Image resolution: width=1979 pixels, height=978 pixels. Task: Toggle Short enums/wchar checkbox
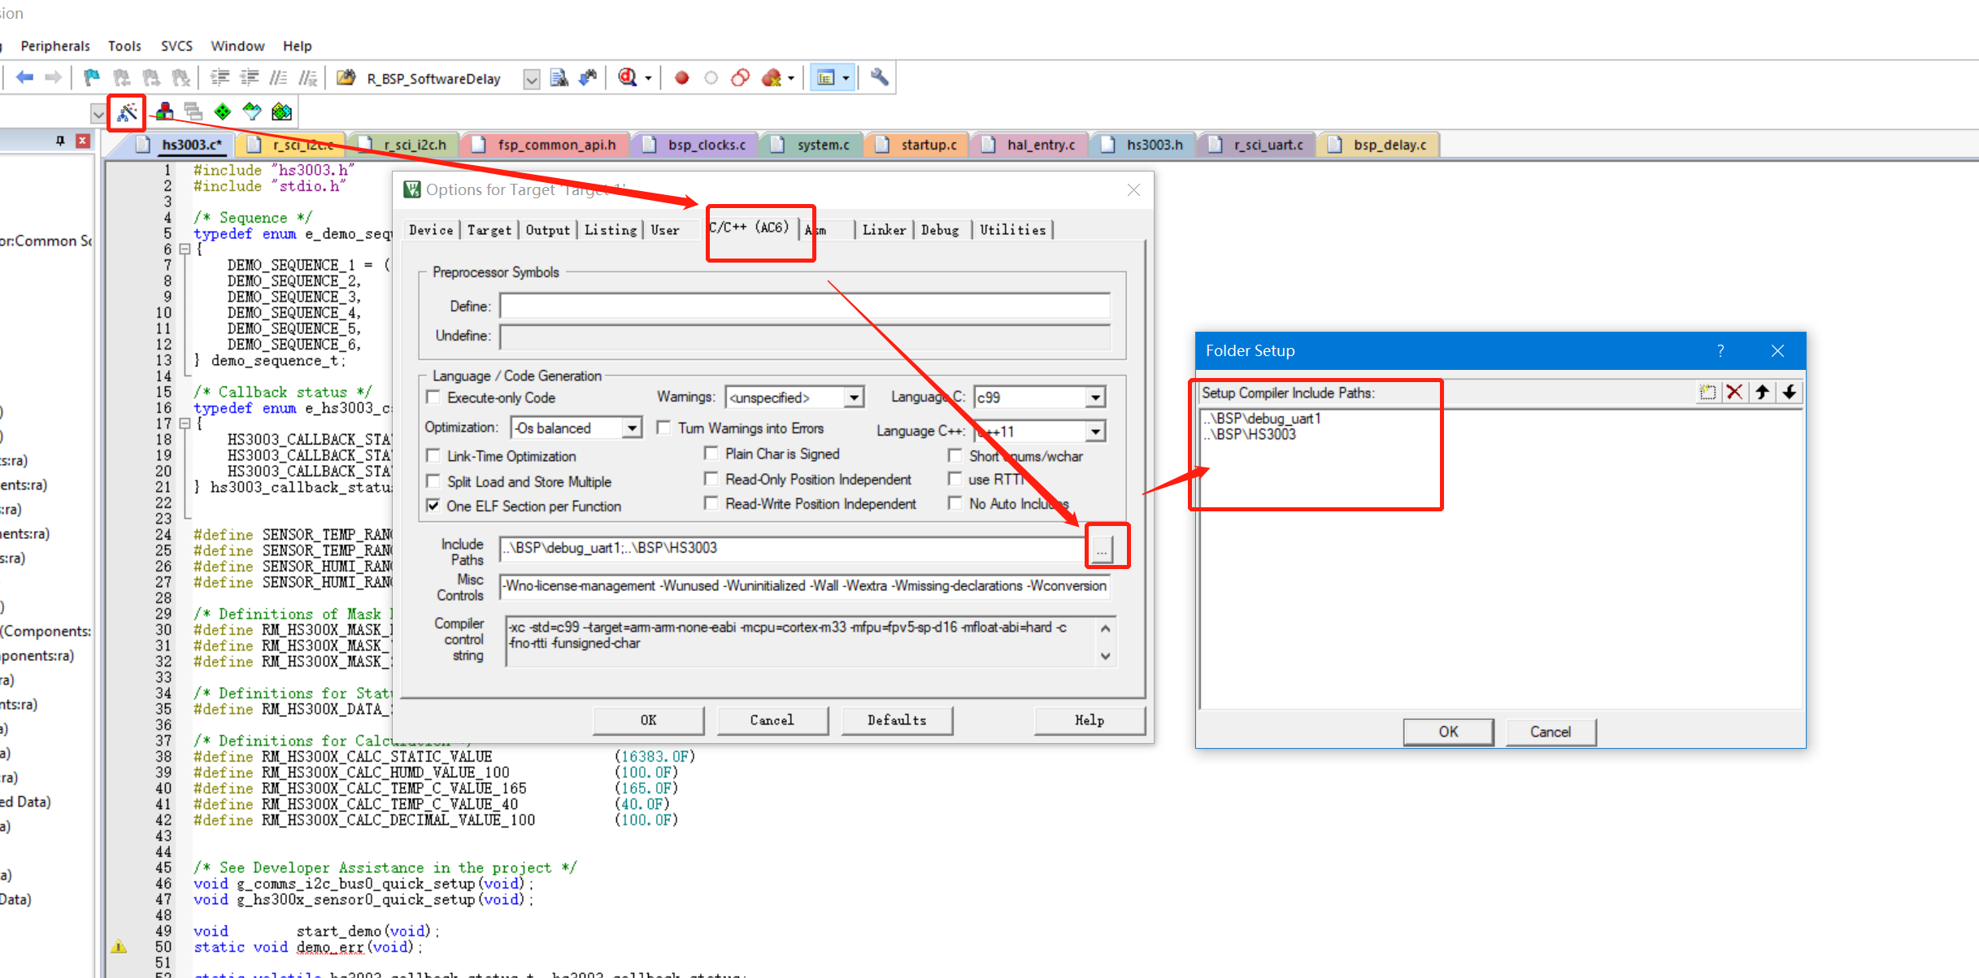coord(955,456)
